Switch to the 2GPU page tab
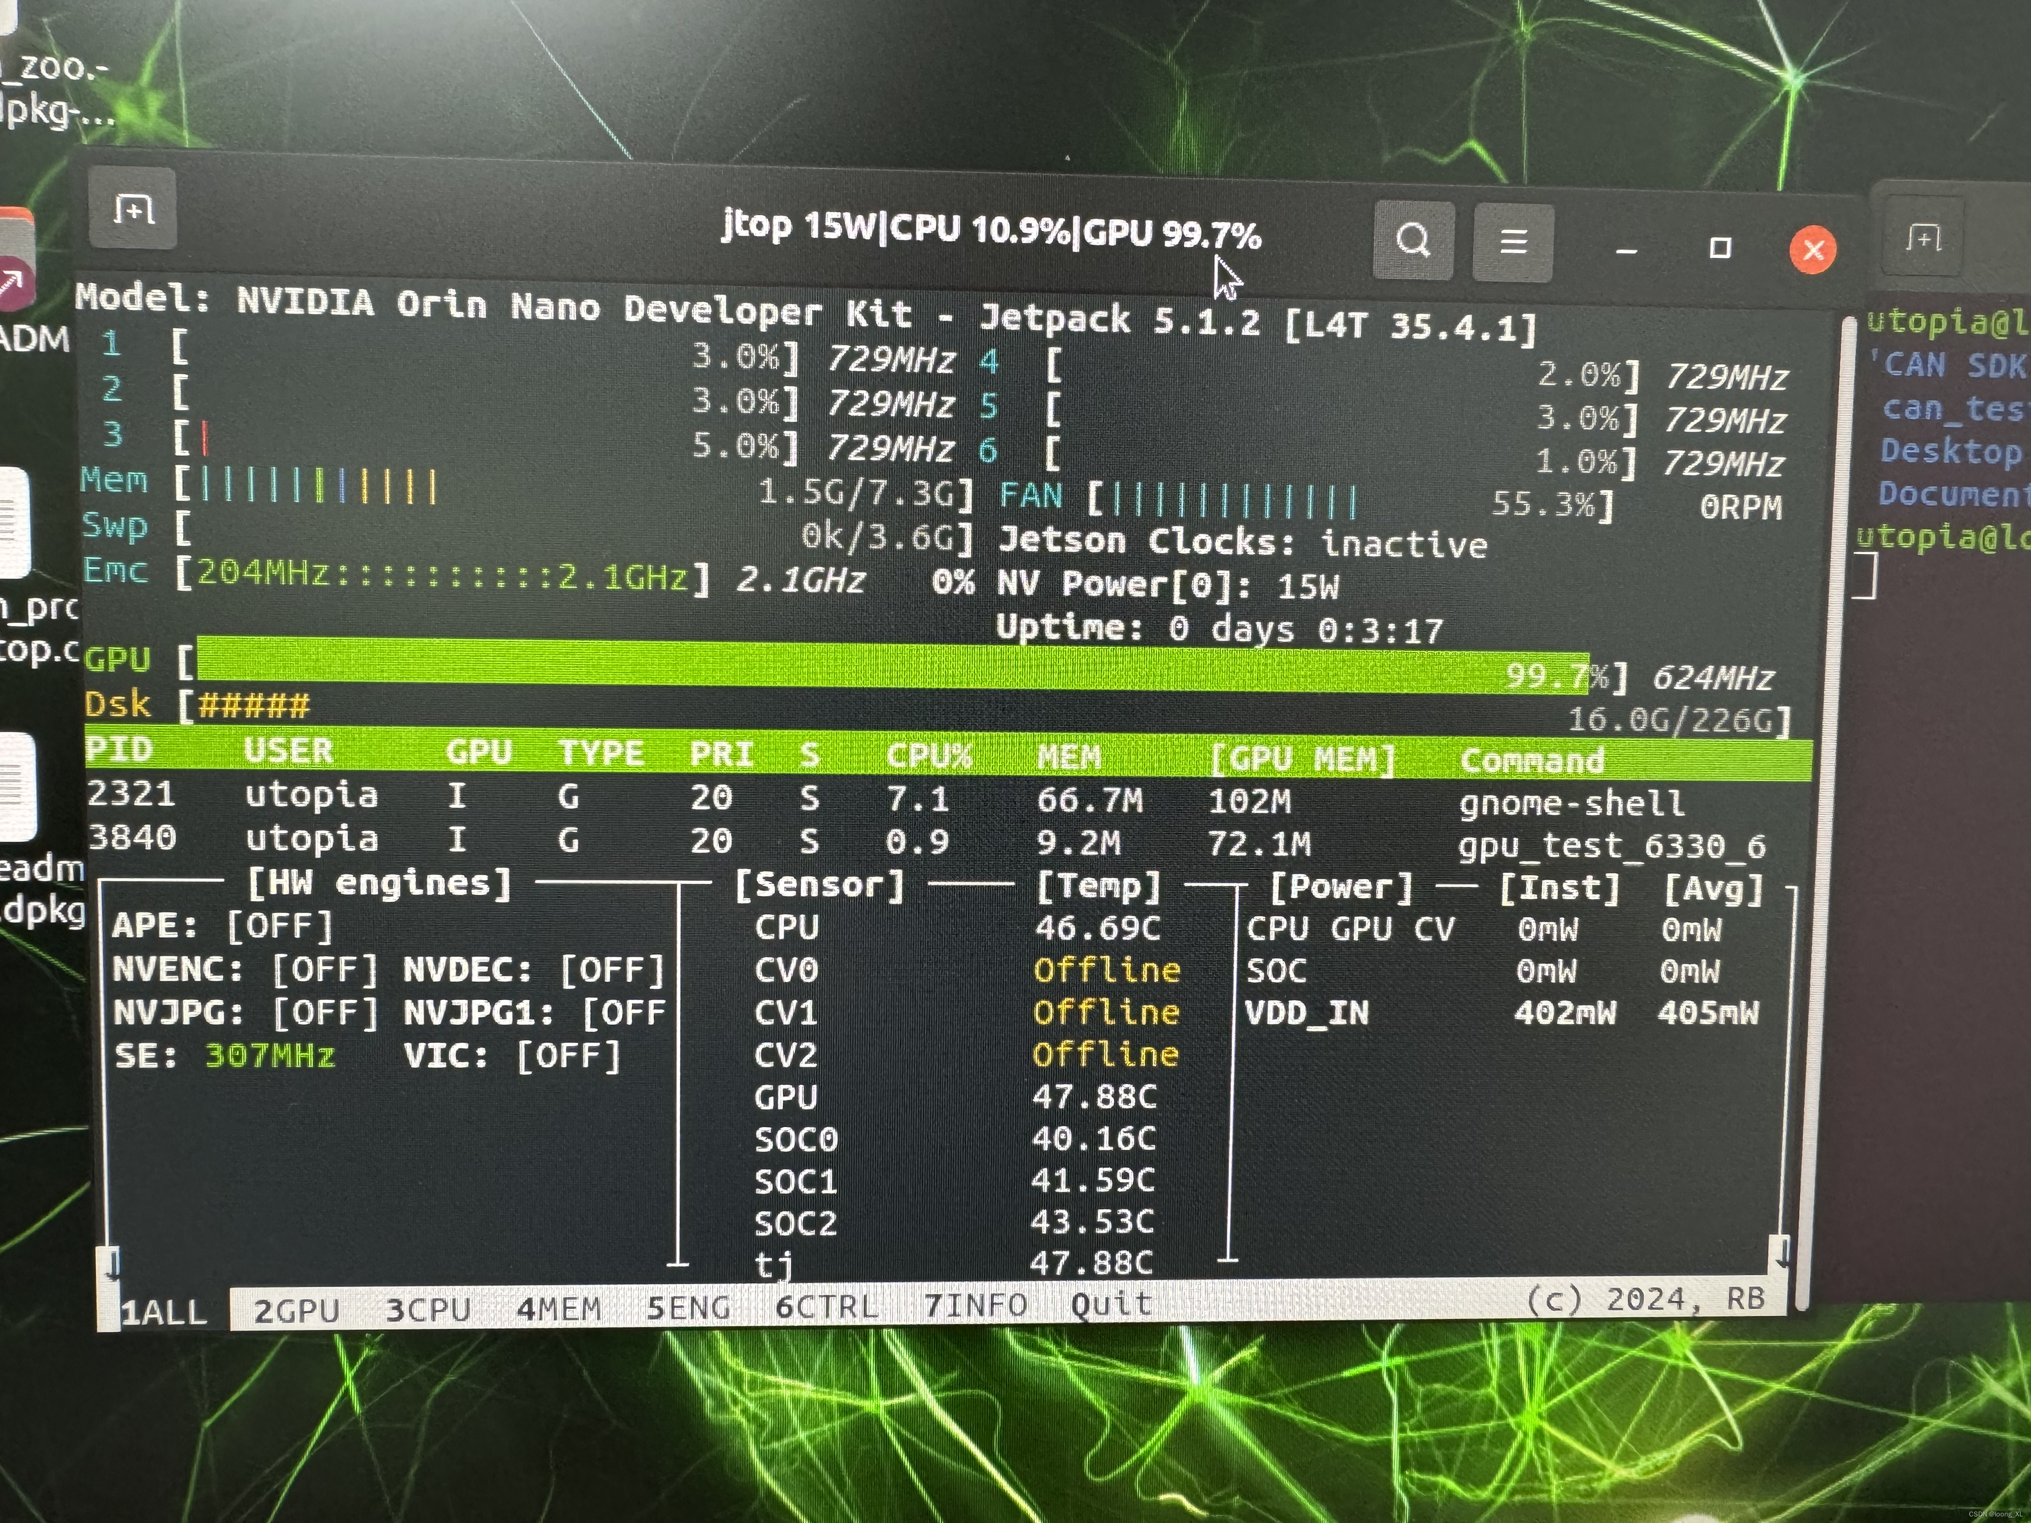 point(296,1310)
